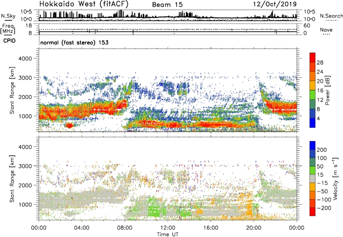Click the "4000" tick in power panel
The height and width of the screenshot is (237, 343).
(x=25, y=59)
